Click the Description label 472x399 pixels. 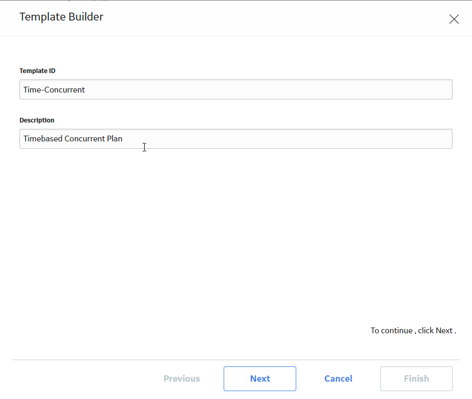coord(37,120)
